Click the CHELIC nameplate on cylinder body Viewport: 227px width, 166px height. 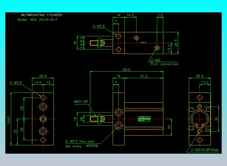[144, 119]
